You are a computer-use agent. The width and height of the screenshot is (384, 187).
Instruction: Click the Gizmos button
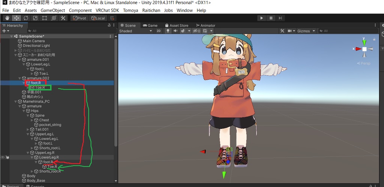pos(303,31)
